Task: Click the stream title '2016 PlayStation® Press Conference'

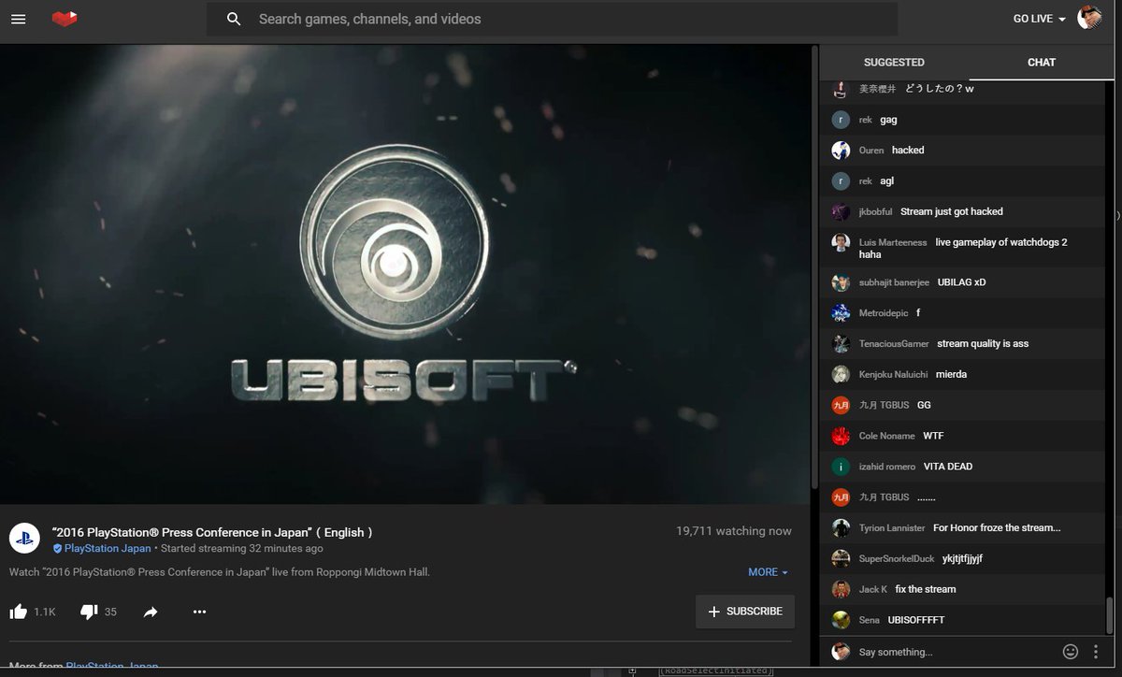Action: 213,532
